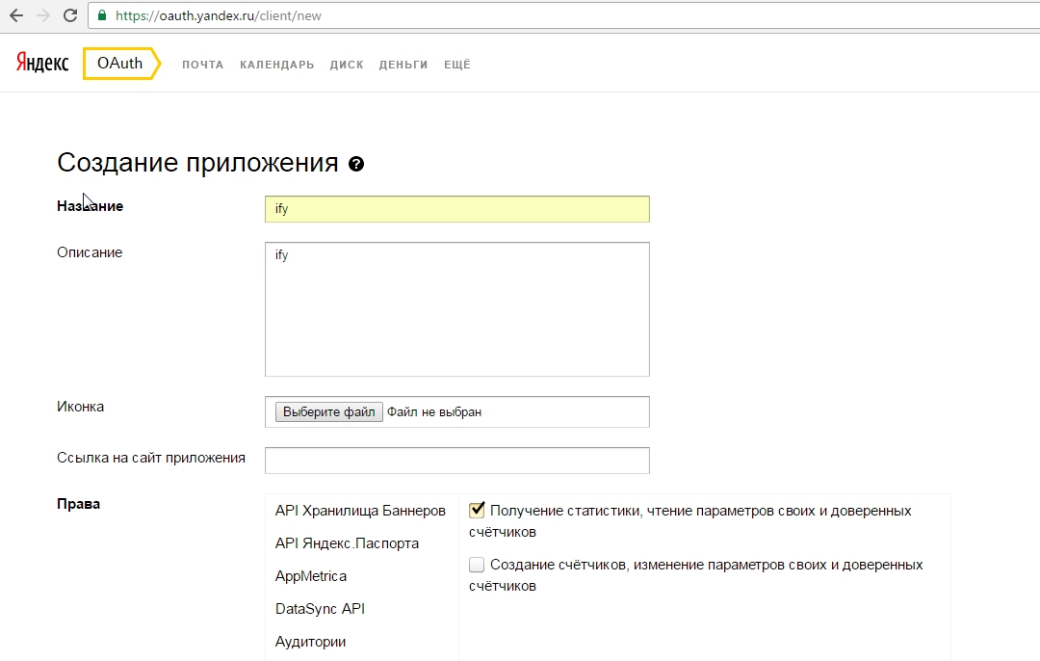This screenshot has width=1040, height=661.
Task: Expand API Хранилища Баннеров permissions
Action: coord(360,511)
